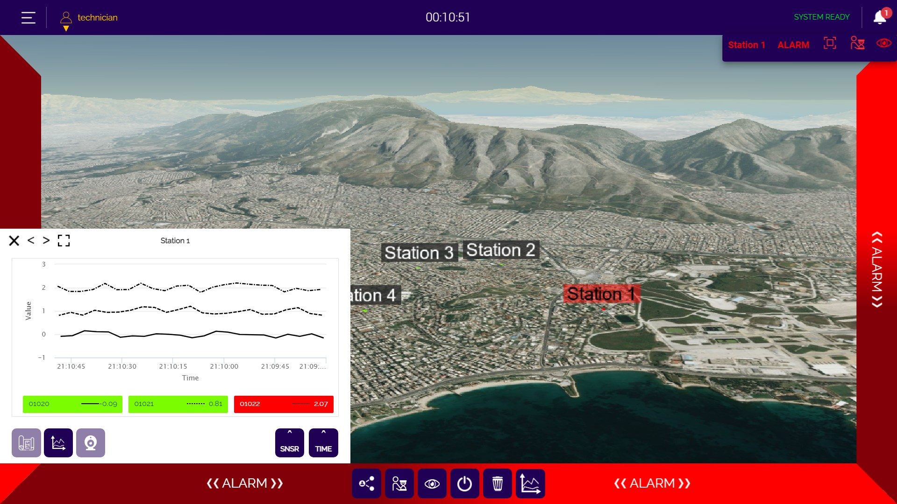
Task: Click the trash delete icon in bottom toolbar
Action: coord(498,483)
